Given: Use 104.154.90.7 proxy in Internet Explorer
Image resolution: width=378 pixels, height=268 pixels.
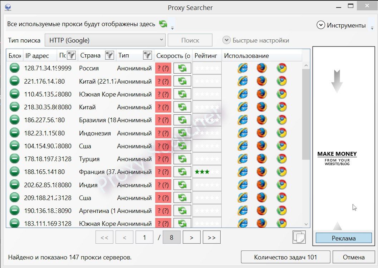Looking at the screenshot, I should (x=242, y=146).
